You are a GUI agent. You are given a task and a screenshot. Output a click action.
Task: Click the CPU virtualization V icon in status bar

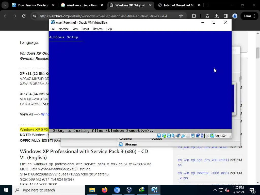pos(202,136)
